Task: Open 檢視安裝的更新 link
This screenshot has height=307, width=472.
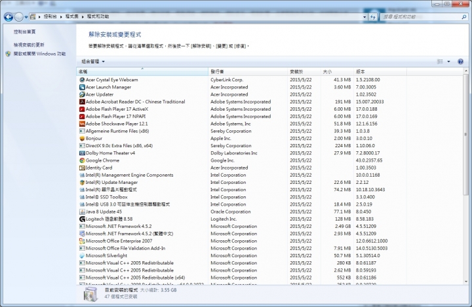Action: (29, 45)
